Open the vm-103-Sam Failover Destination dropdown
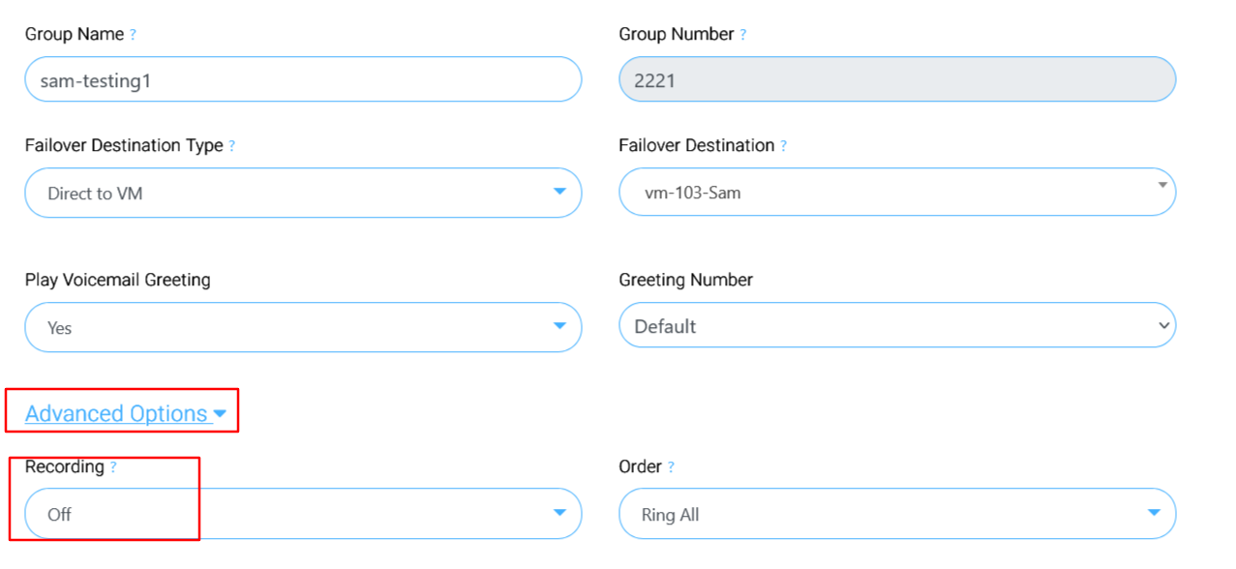Viewport: 1236px width, 569px height. pyautogui.click(x=896, y=193)
